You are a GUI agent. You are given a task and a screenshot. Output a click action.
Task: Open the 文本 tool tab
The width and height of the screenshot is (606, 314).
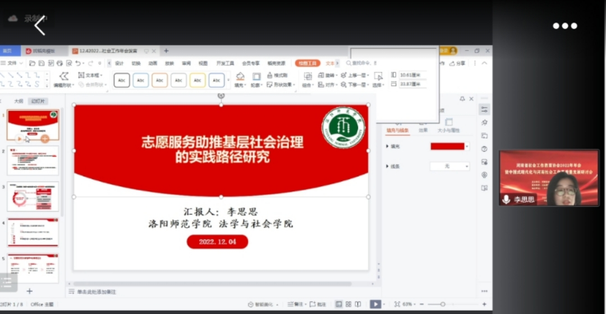tap(330, 63)
